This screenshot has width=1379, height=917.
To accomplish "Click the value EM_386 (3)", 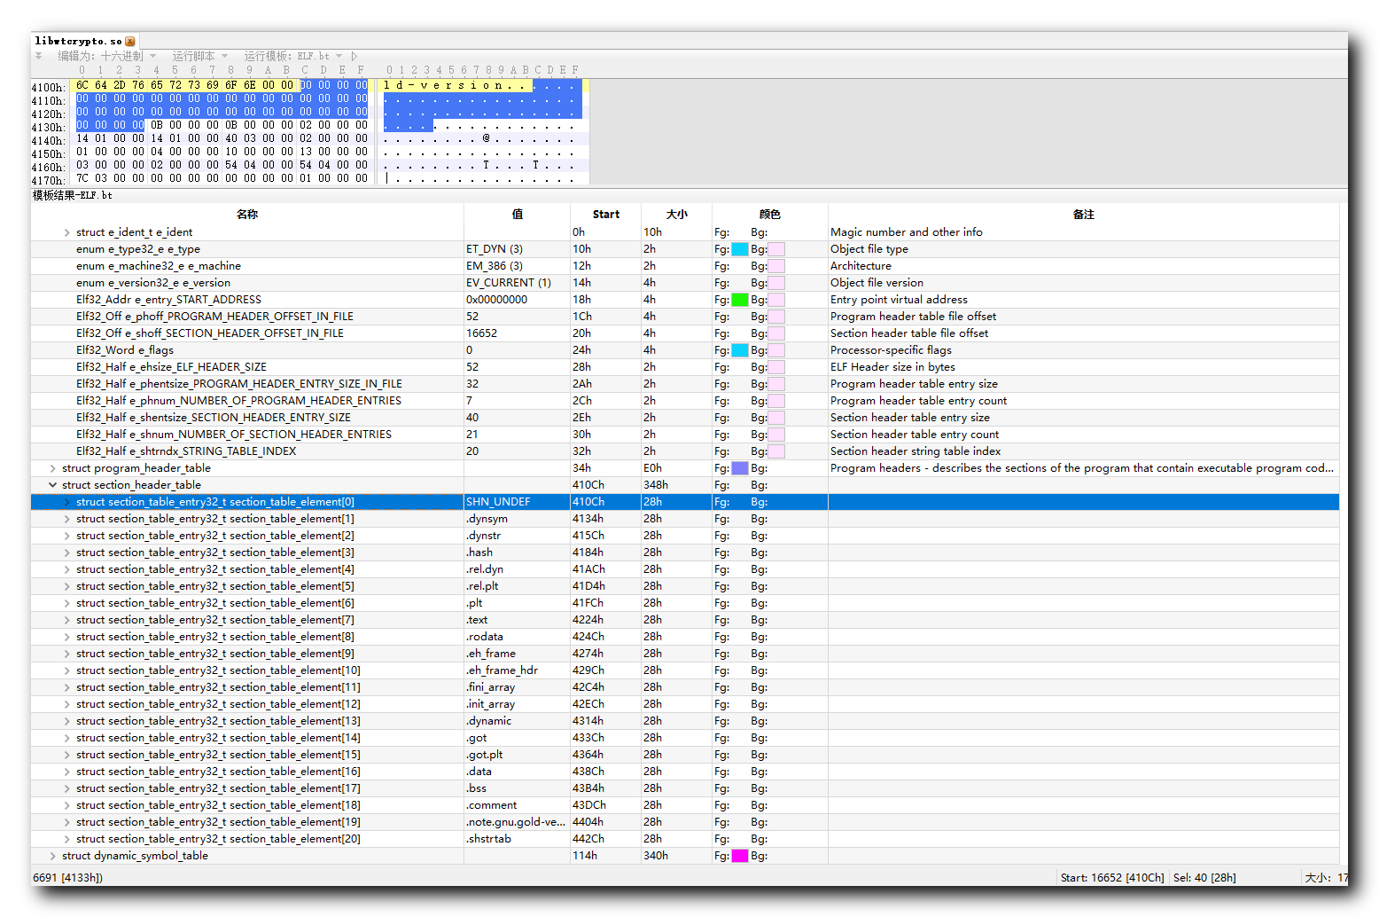I will tap(495, 266).
